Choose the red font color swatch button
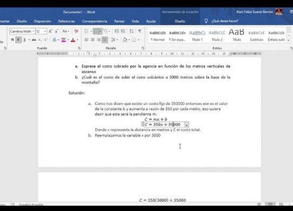The width and height of the screenshot is (293, 211). pos(73,39)
